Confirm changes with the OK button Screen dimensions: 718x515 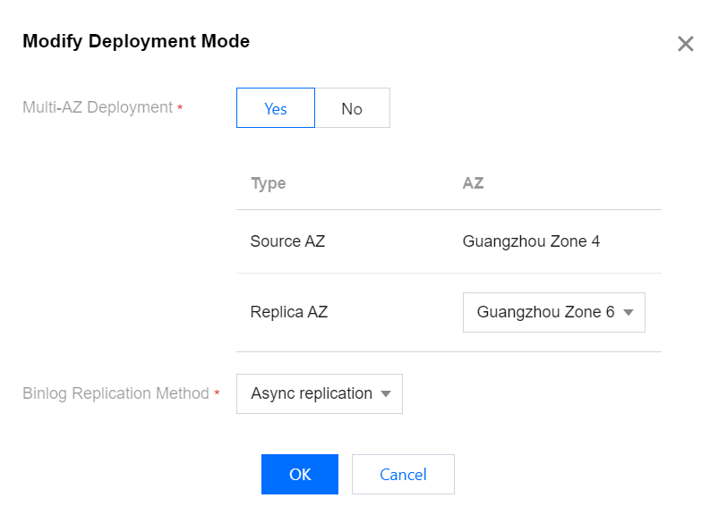click(x=300, y=474)
